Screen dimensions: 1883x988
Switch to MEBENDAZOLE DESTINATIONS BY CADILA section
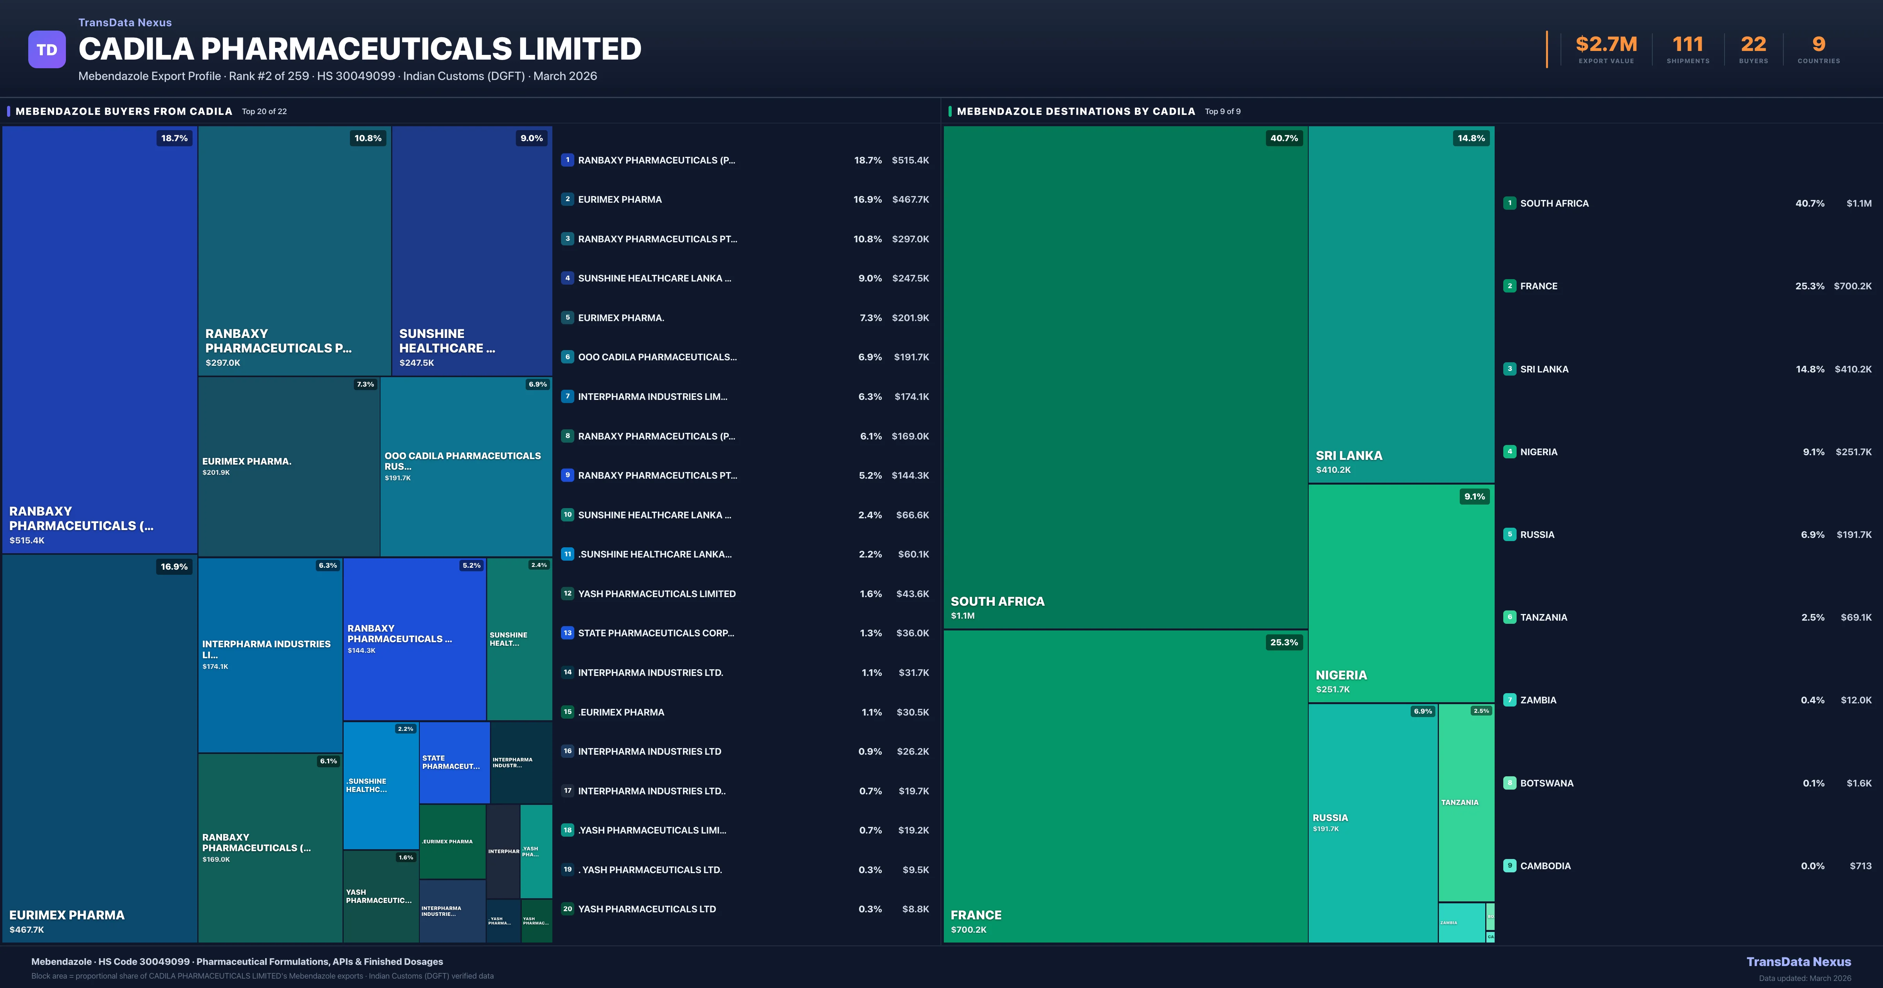tap(1074, 111)
